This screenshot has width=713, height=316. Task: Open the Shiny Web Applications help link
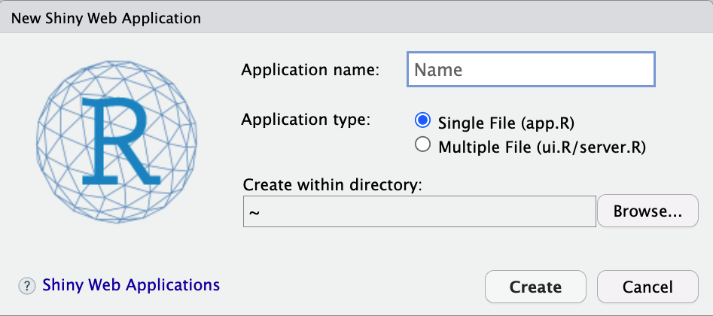[x=131, y=285]
